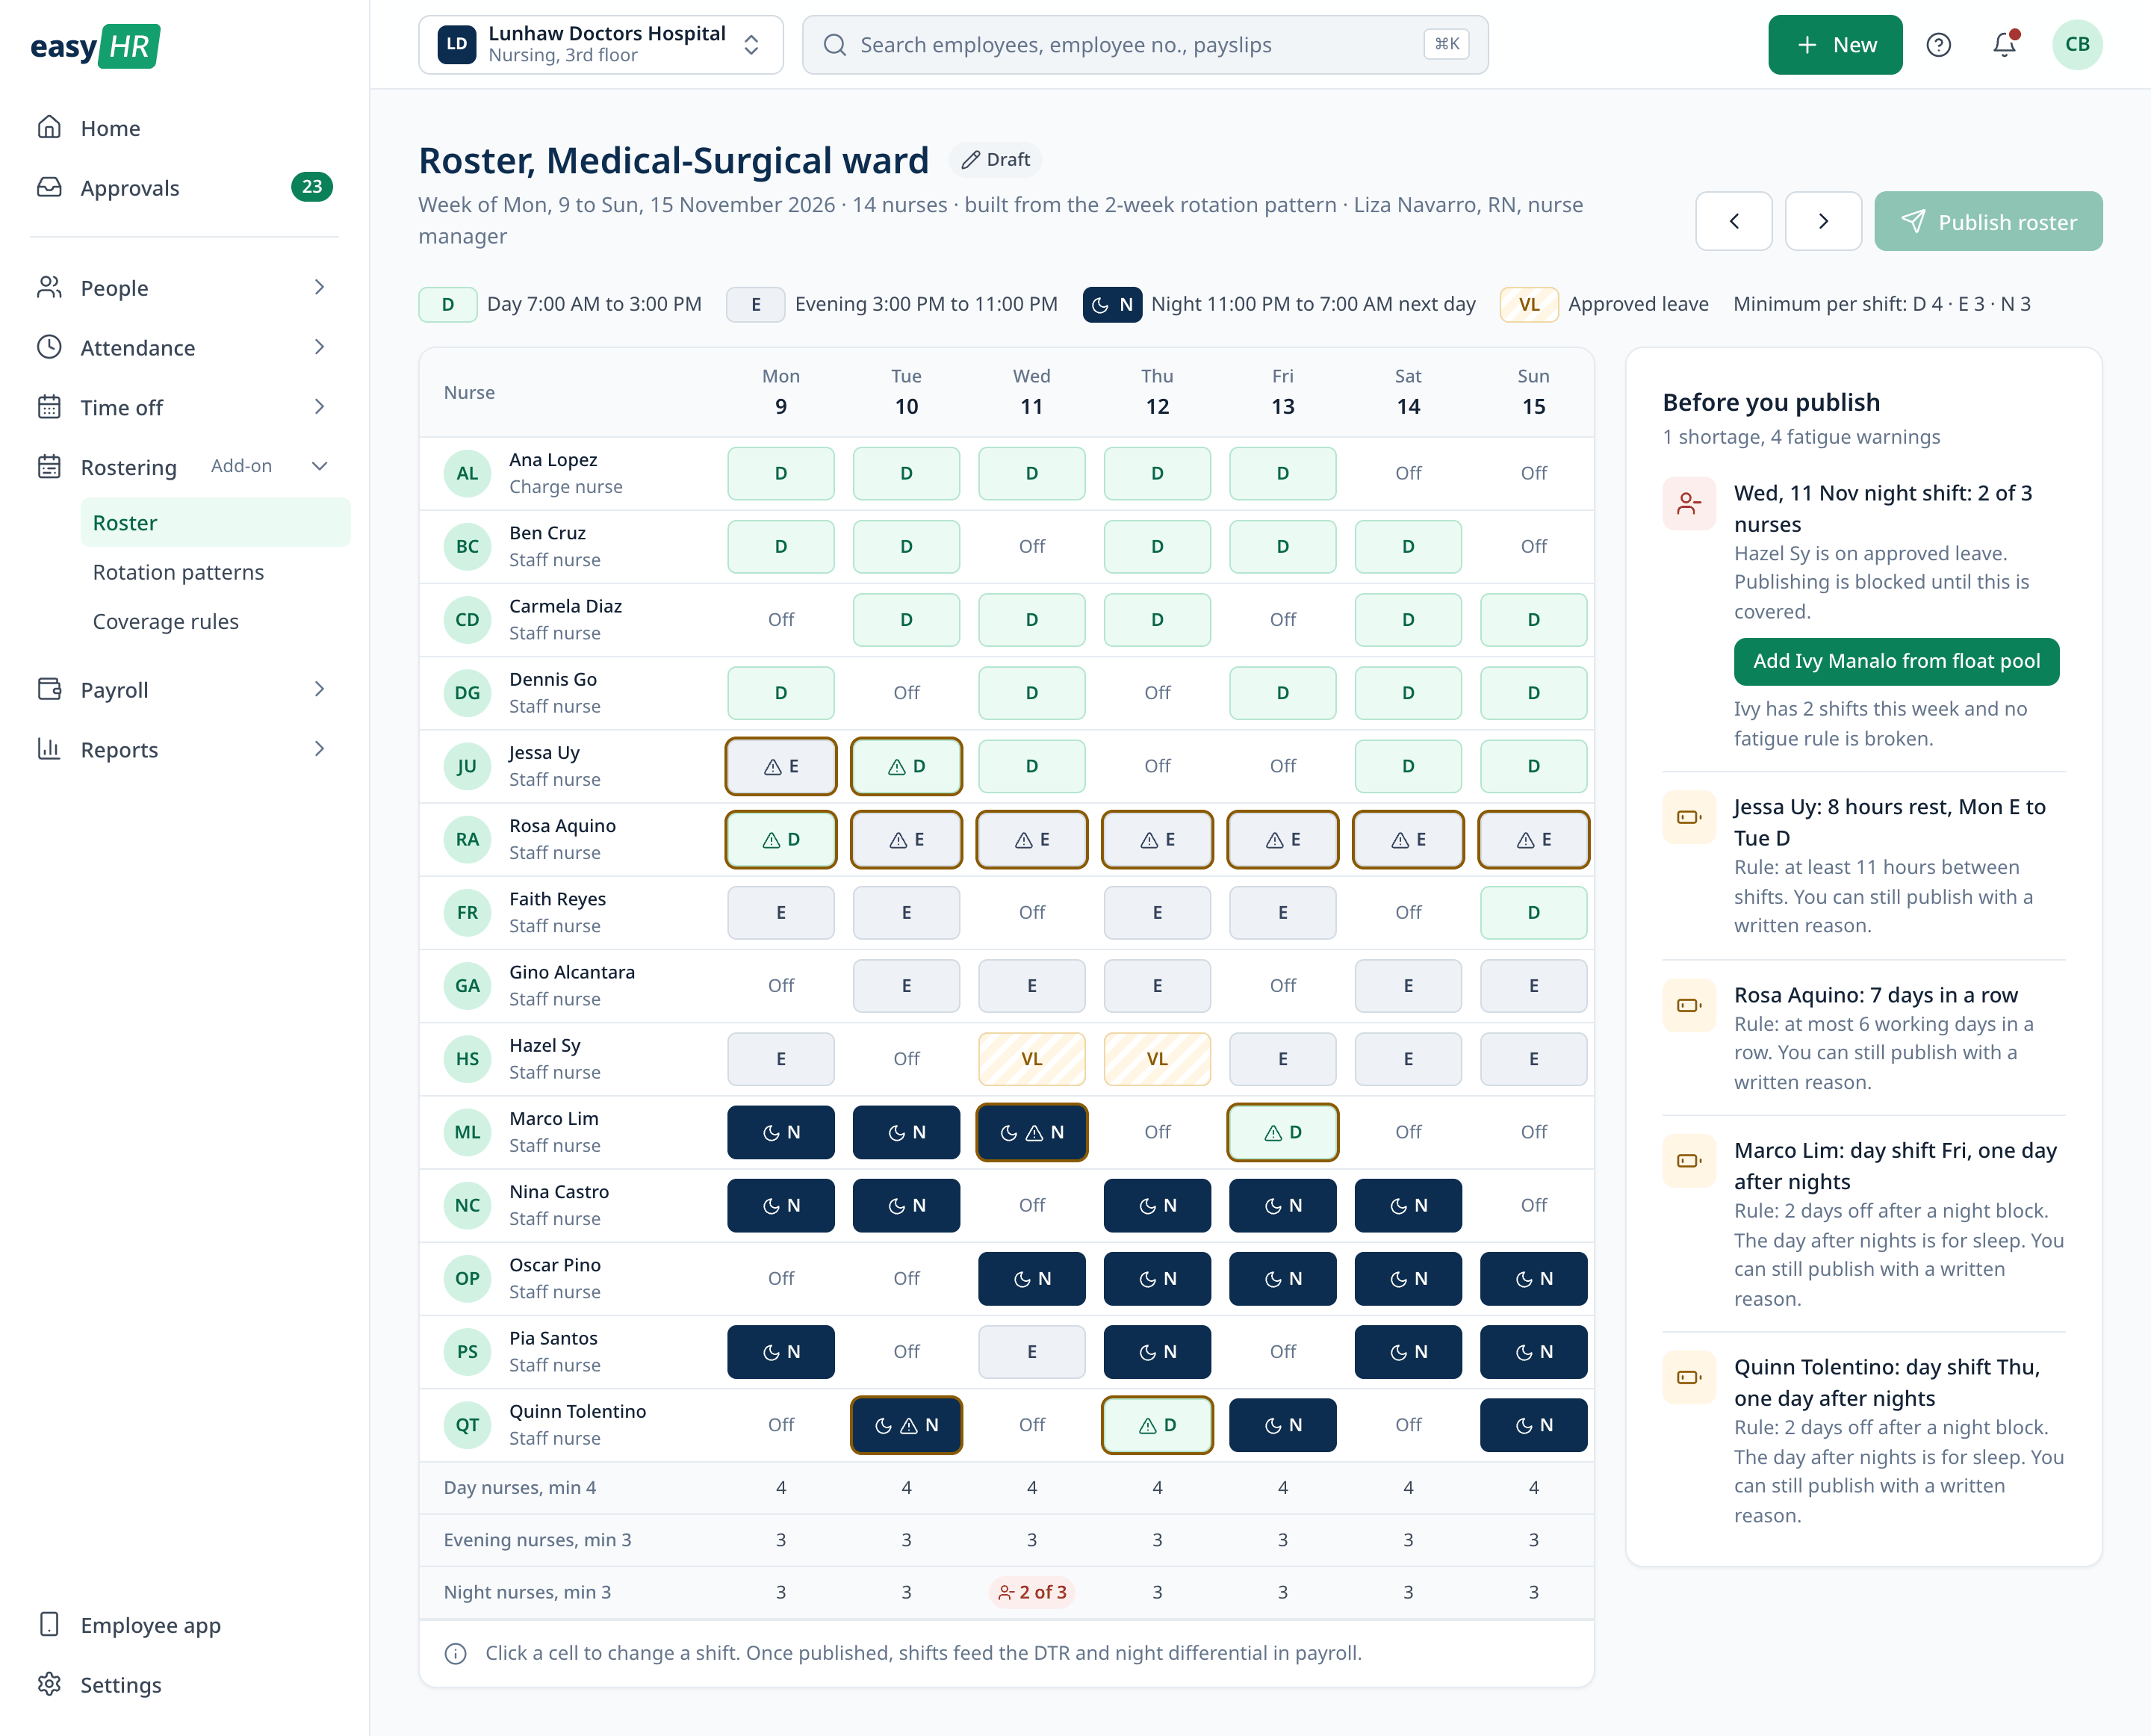Expand the Reports menu
The image size is (2151, 1736).
(185, 749)
